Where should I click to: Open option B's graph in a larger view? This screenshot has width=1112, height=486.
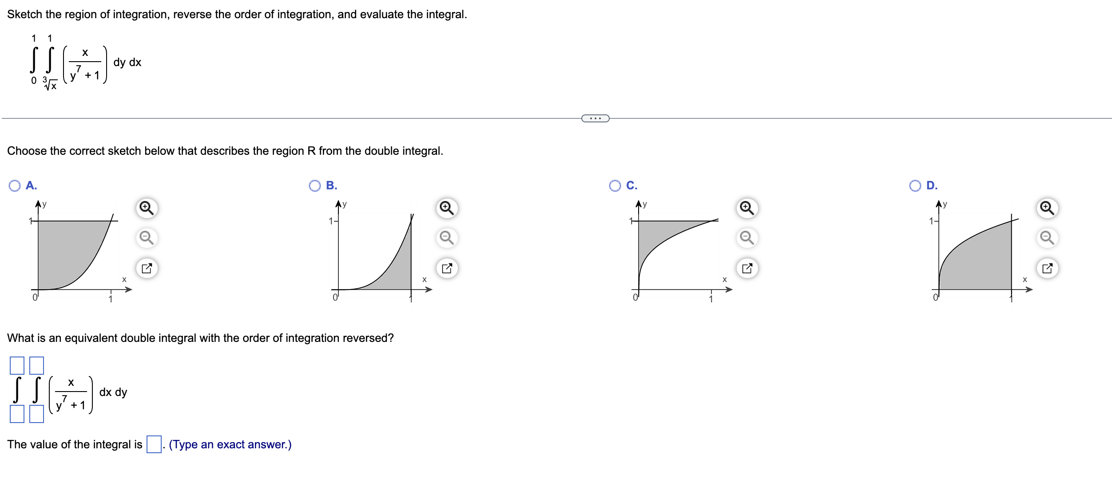point(446,268)
